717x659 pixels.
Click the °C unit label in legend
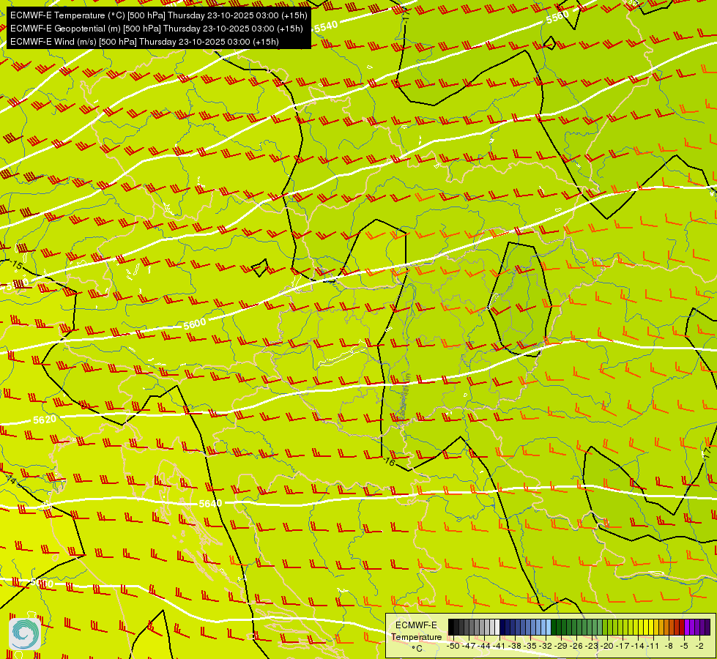click(417, 649)
